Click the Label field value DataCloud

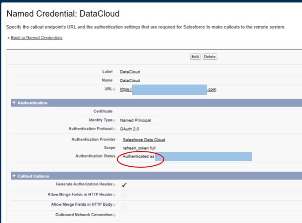130,72
